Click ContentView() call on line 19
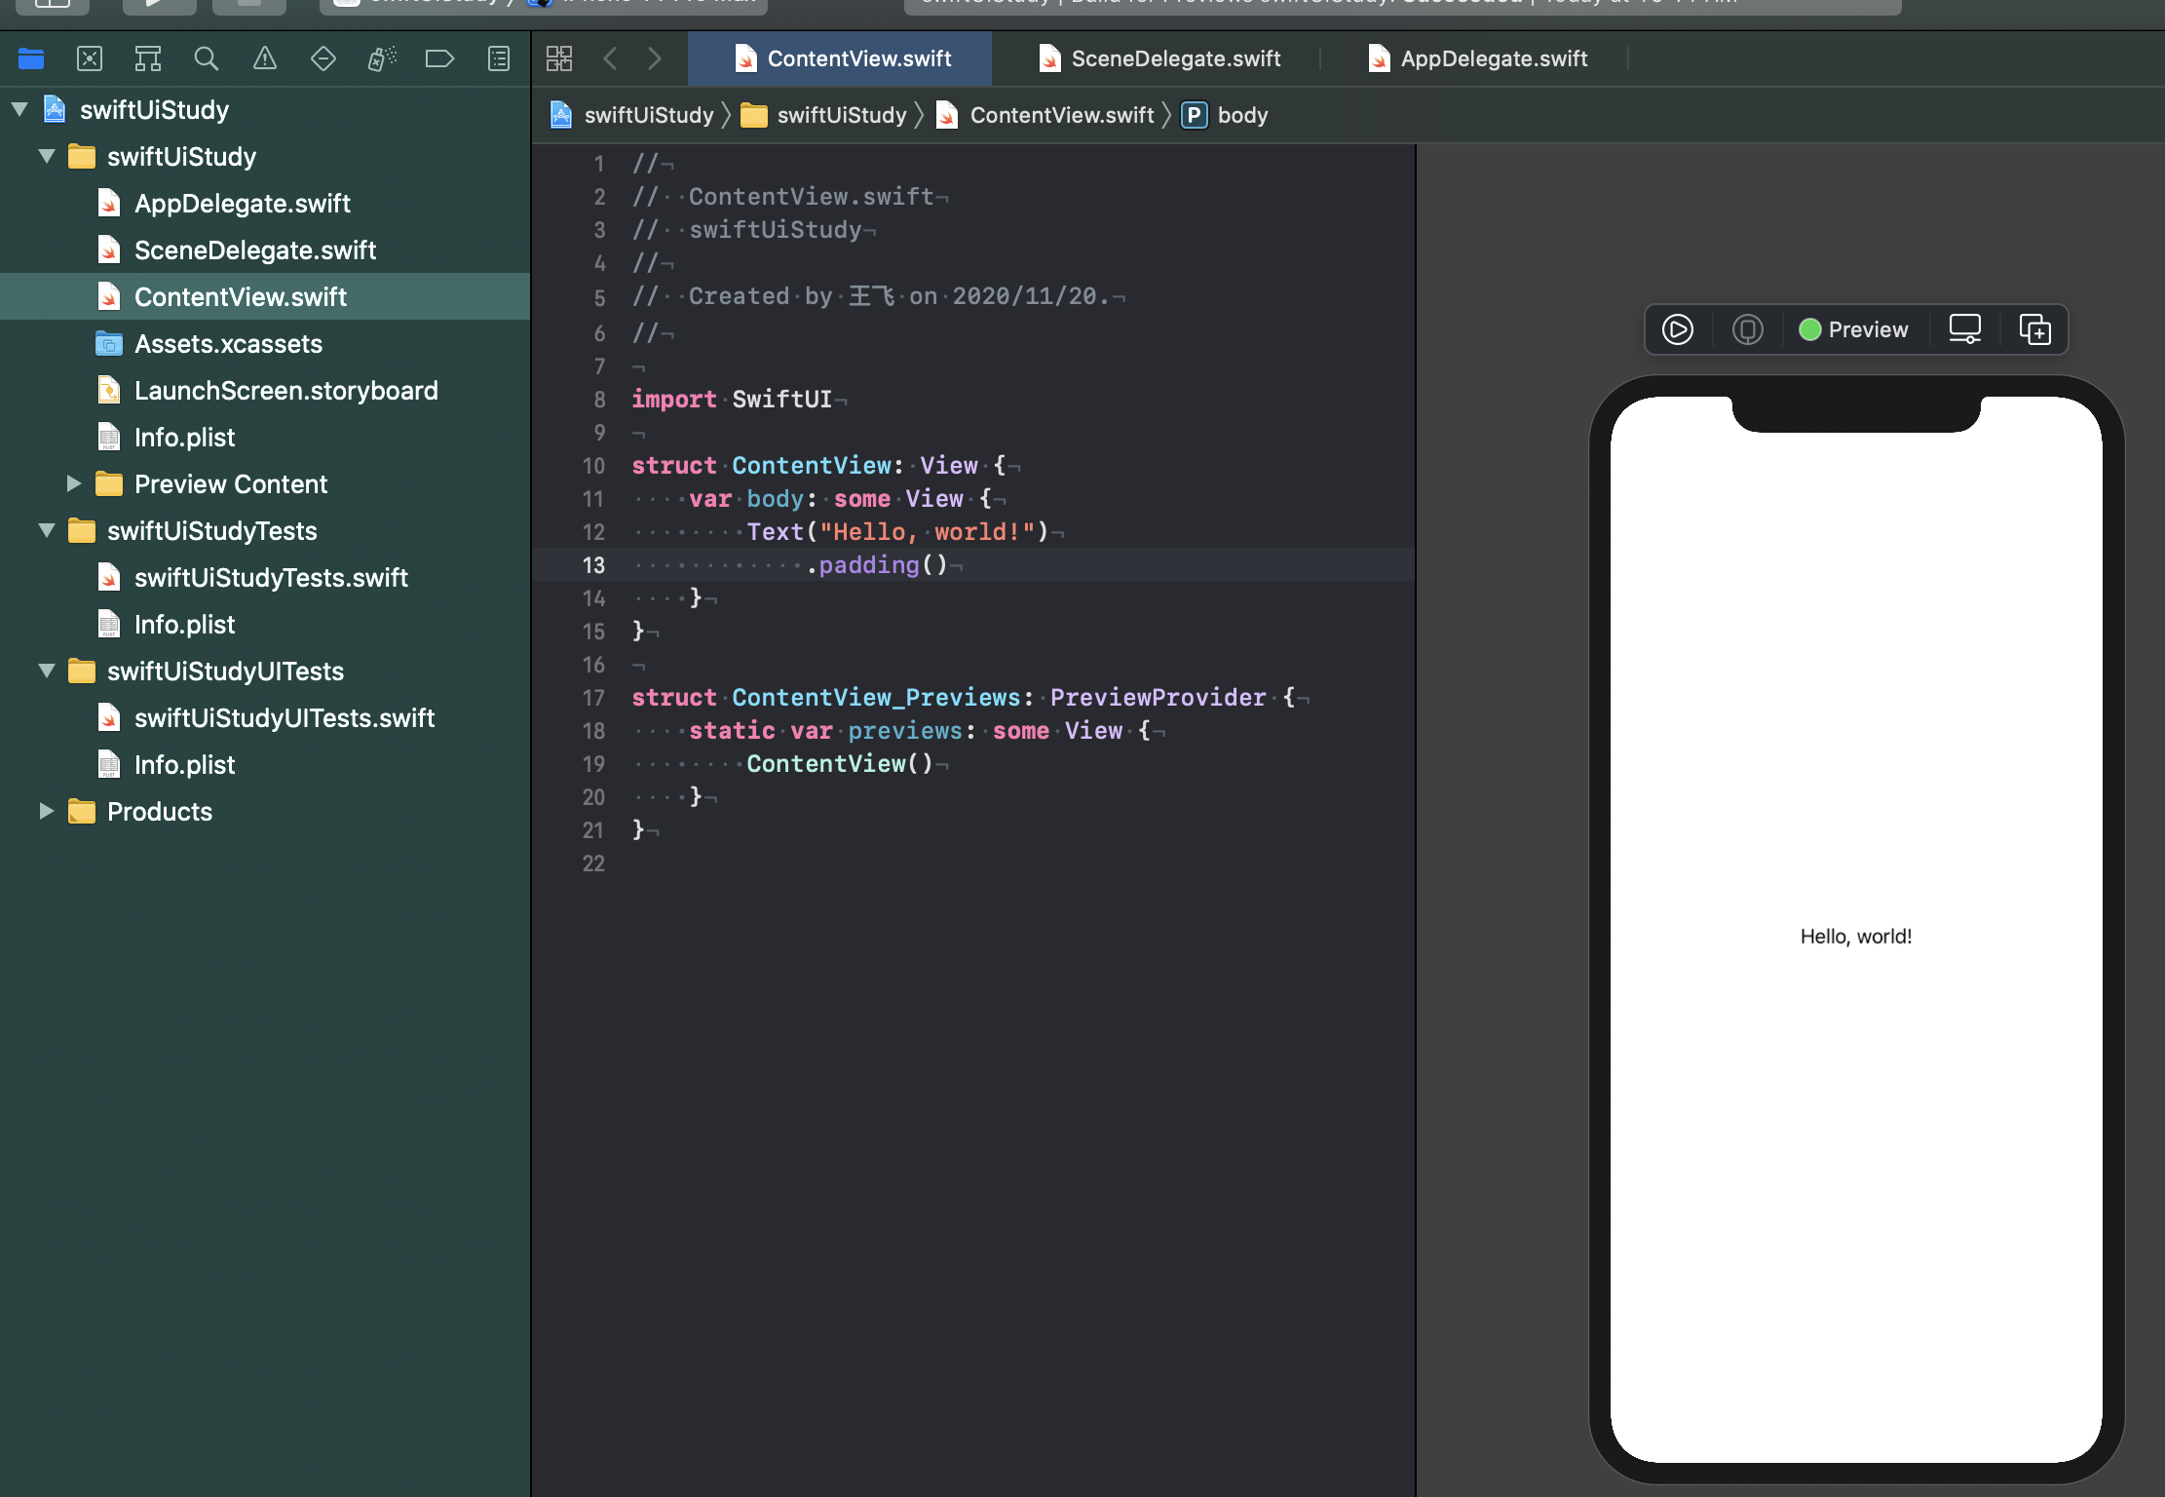2165x1497 pixels. 840,764
